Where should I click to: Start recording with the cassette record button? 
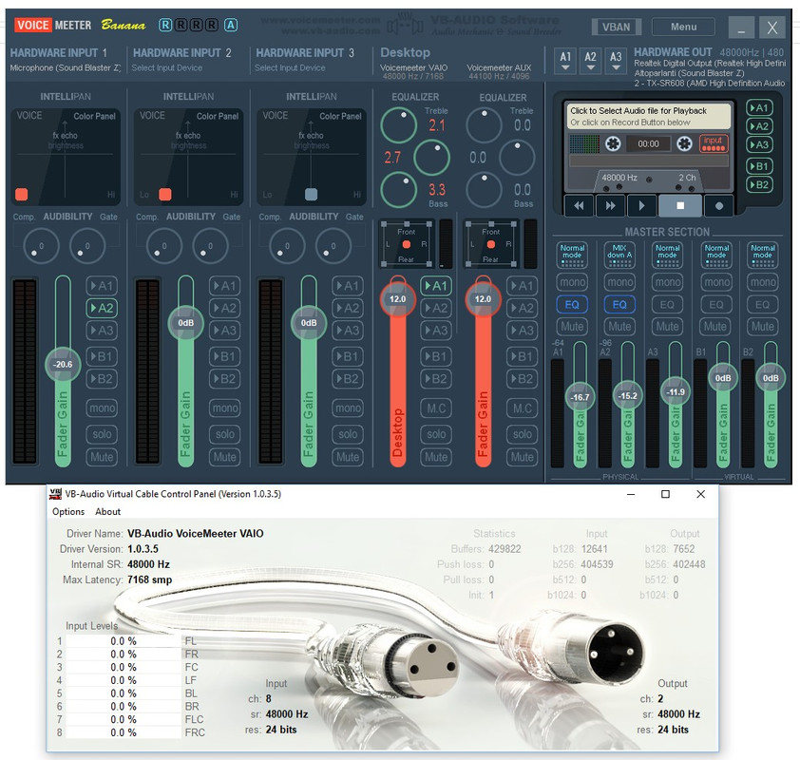(x=719, y=205)
